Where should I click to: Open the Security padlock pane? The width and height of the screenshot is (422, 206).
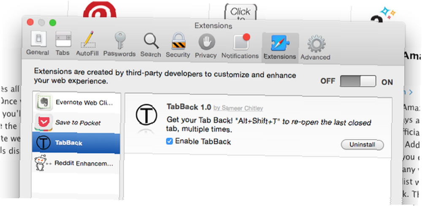point(178,45)
